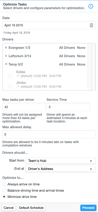Select All Drivers for Temp team
The width and height of the screenshot is (98, 212).
click(x=67, y=64)
